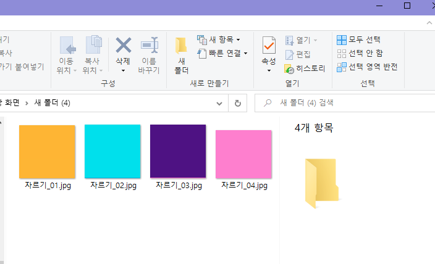Create a new folder with 새 폴더 icon
Screen dimensions: 435x264
pyautogui.click(x=181, y=46)
